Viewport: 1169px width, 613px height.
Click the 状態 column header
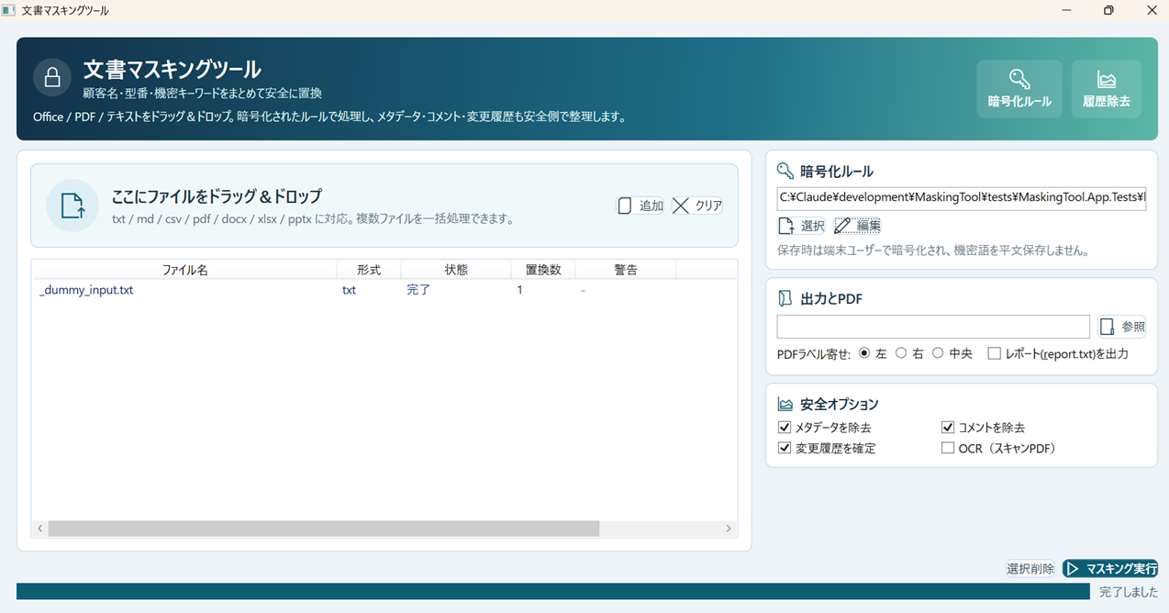tap(456, 270)
